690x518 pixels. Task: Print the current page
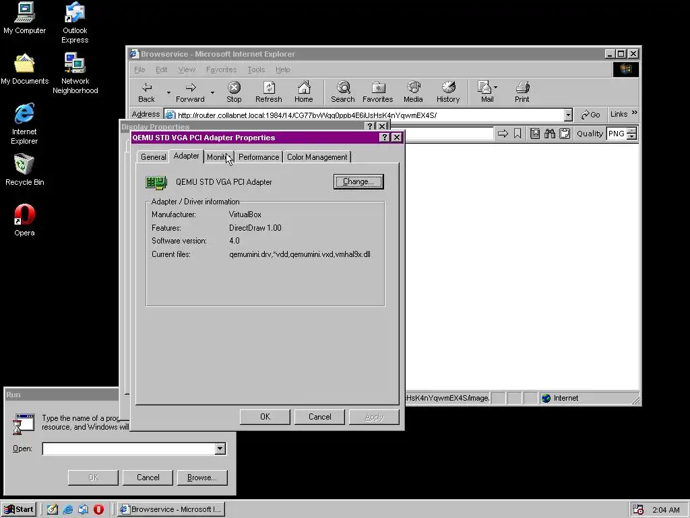522,92
